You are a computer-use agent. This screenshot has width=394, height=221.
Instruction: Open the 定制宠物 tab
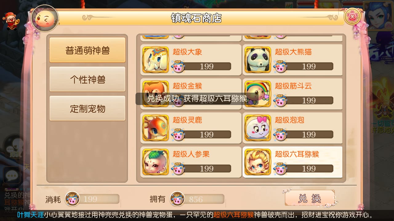point(87,108)
